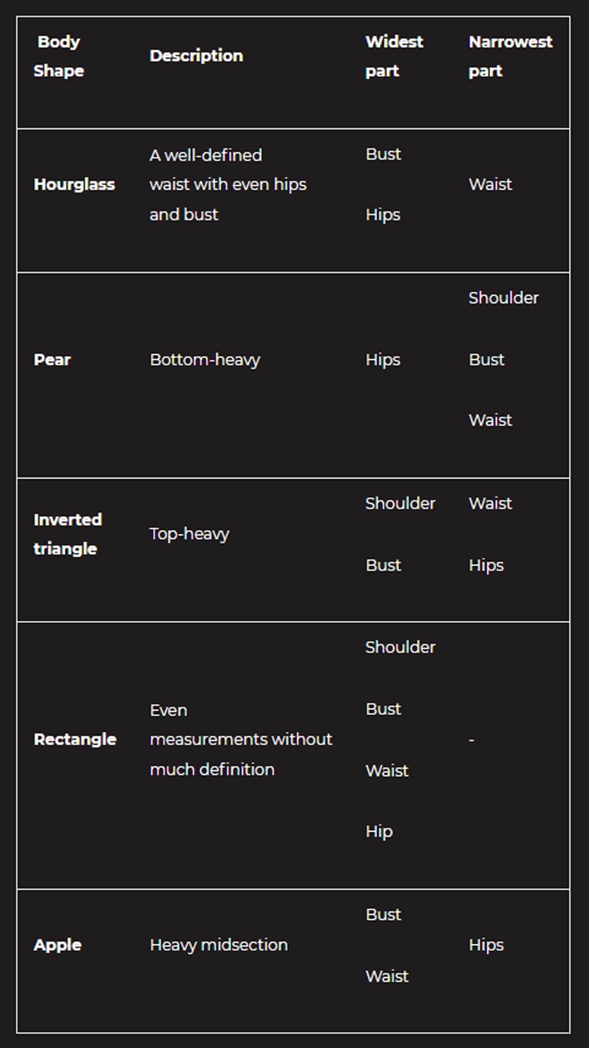Click the dash in Rectangle's narrowest part
The height and width of the screenshot is (1048, 589).
pyautogui.click(x=472, y=740)
